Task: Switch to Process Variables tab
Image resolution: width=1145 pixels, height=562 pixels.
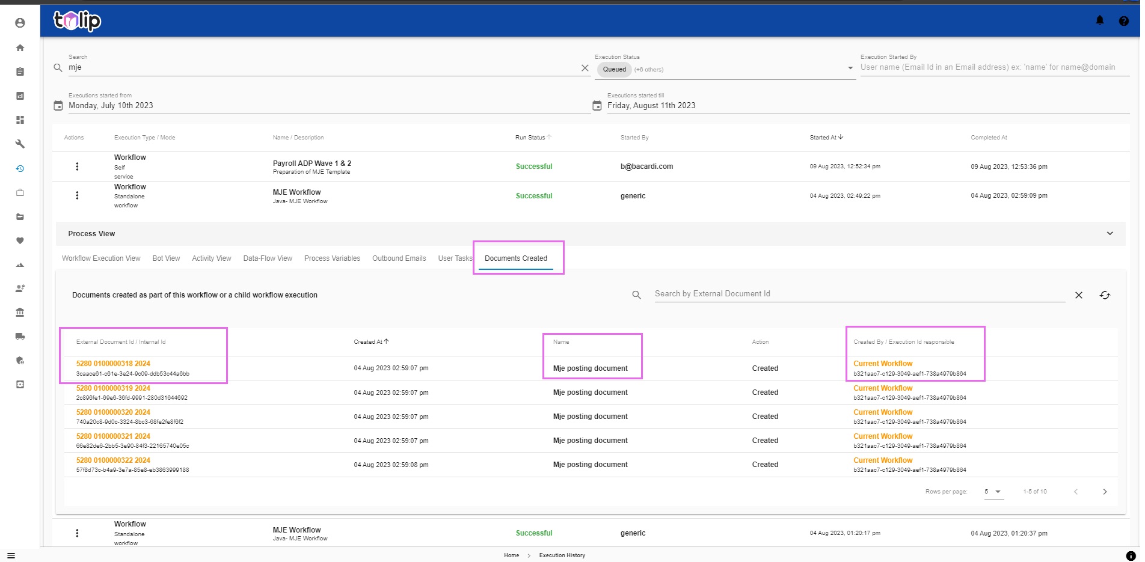Action: coord(332,258)
